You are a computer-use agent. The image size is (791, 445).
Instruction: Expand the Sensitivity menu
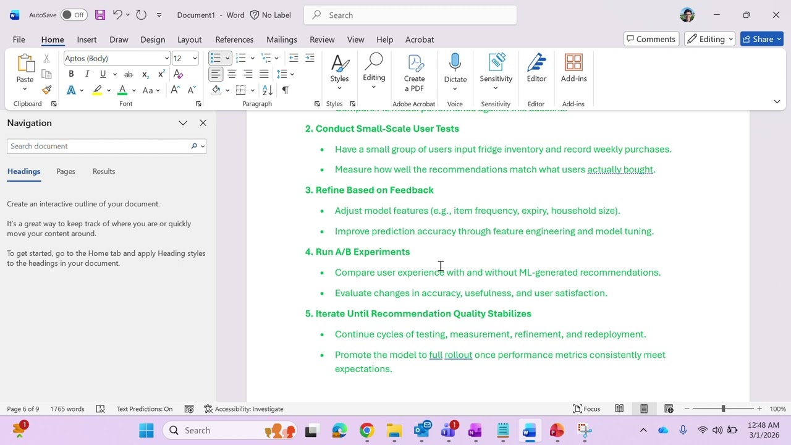pos(496,88)
